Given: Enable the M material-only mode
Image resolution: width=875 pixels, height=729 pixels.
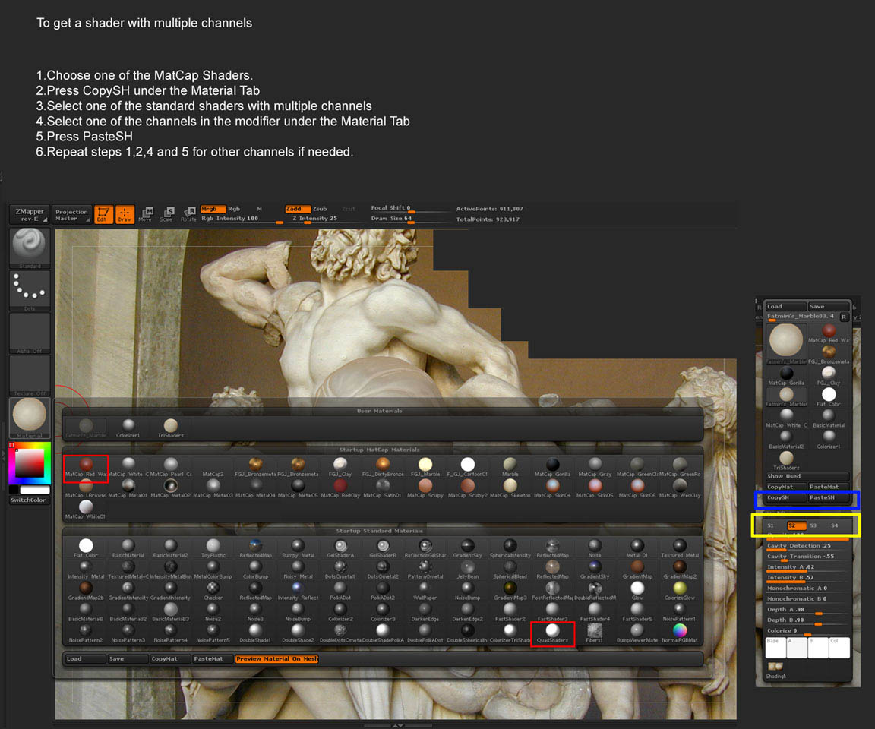Looking at the screenshot, I should 260,209.
